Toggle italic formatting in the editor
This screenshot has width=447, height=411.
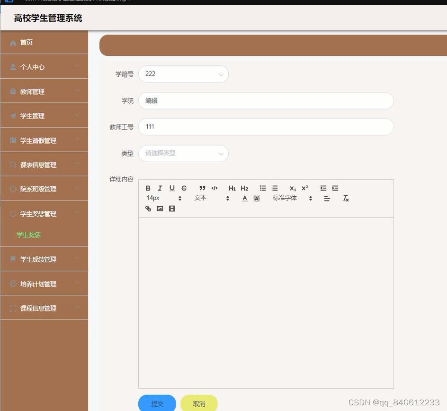160,188
